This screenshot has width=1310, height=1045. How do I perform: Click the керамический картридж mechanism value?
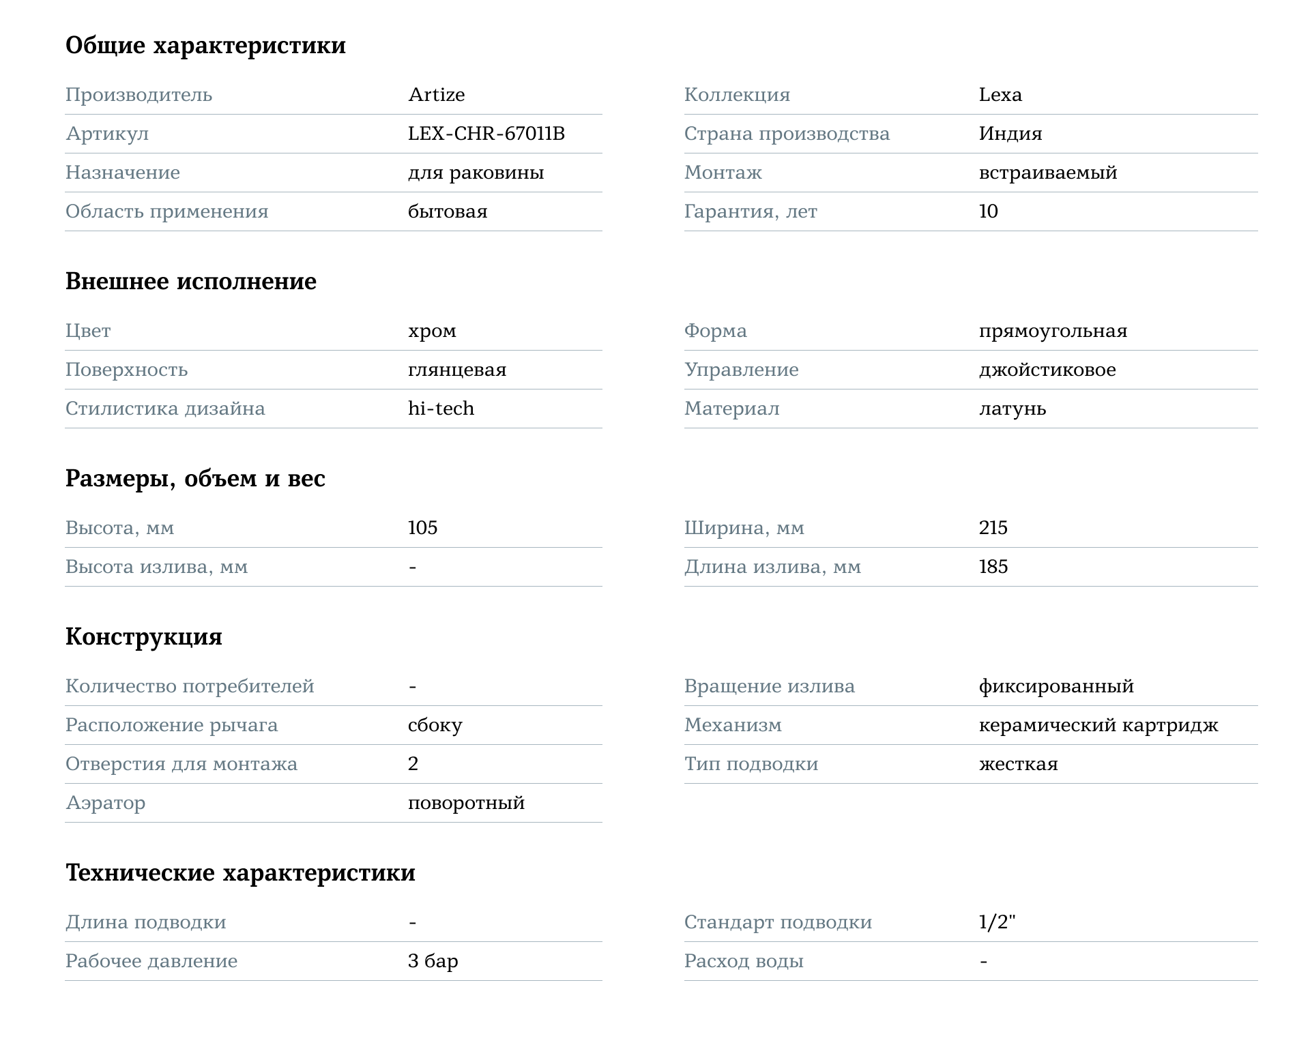[x=1098, y=725]
